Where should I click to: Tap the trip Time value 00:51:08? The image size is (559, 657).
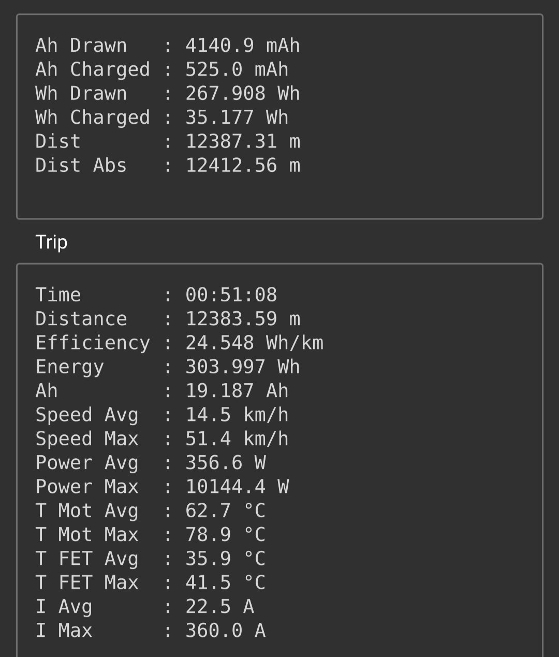[231, 295]
